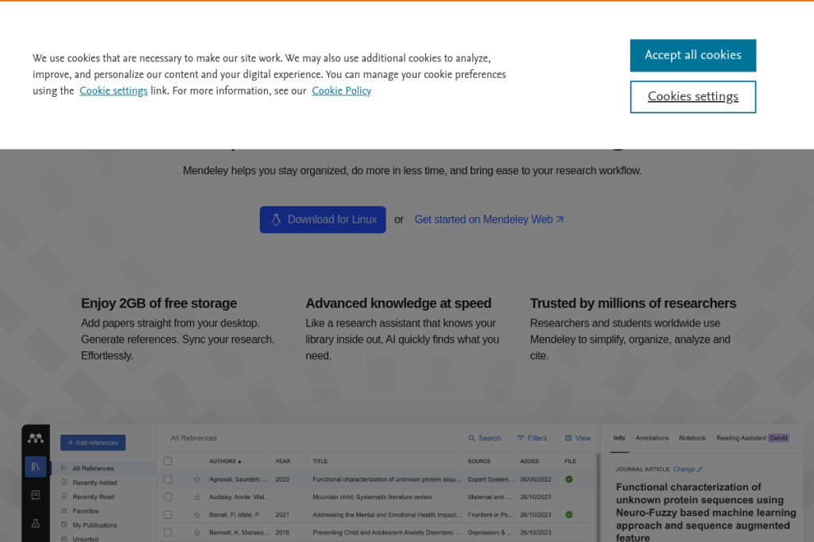Click the 'Functional characterization of unknown protein sequ...' title cell
814x542 pixels.
[x=387, y=479]
